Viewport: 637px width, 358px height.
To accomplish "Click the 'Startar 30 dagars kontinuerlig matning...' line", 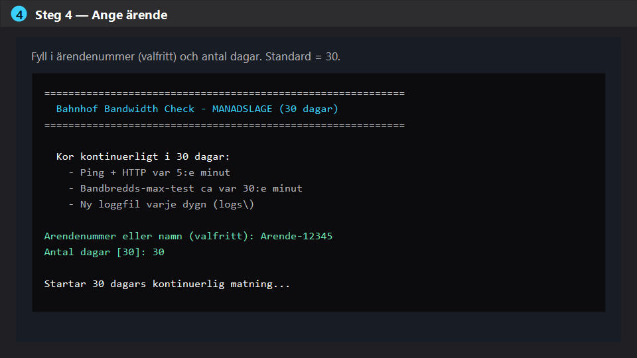I will click(x=167, y=284).
